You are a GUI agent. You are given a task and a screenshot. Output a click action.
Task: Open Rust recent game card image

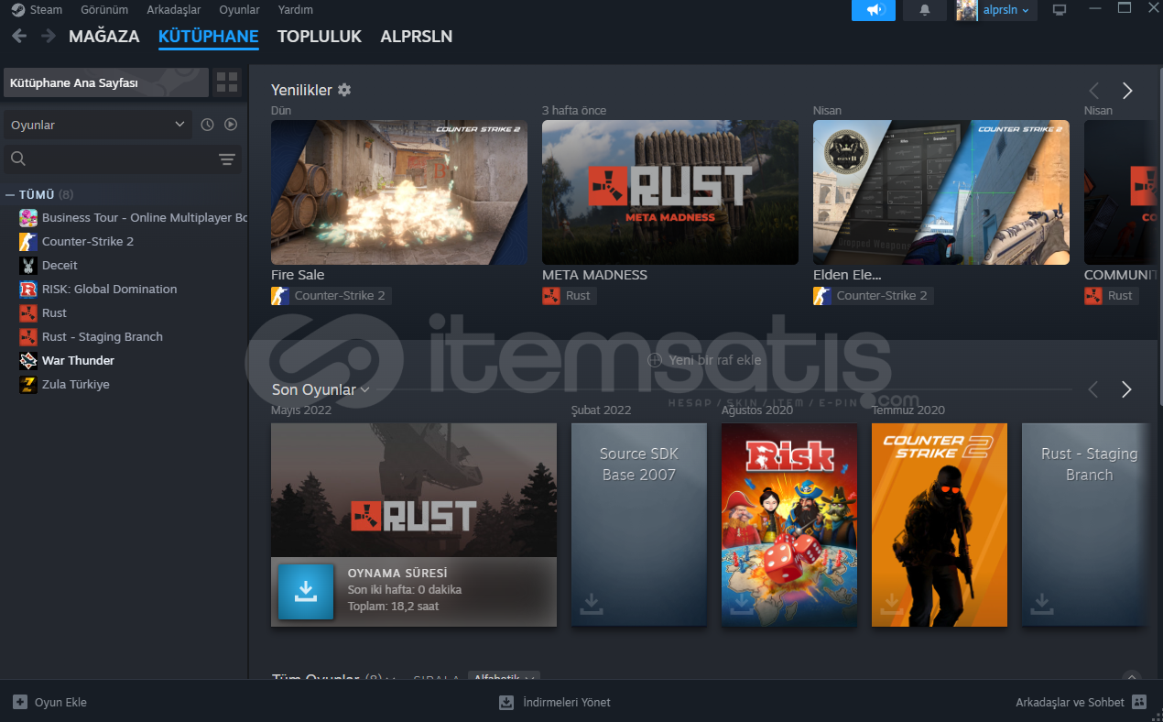(x=414, y=490)
